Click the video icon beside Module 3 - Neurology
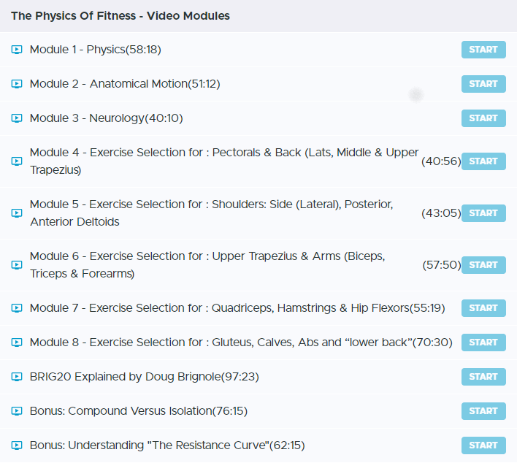This screenshot has width=517, height=463. [x=17, y=118]
